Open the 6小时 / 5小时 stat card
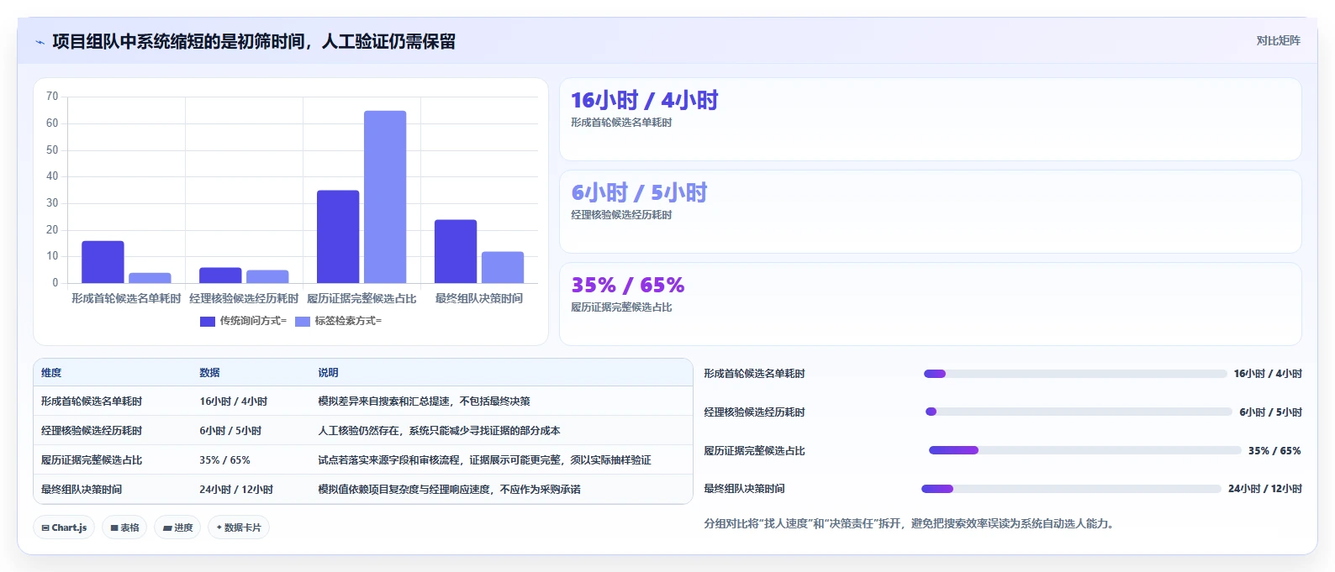The width and height of the screenshot is (1335, 572). click(x=930, y=212)
